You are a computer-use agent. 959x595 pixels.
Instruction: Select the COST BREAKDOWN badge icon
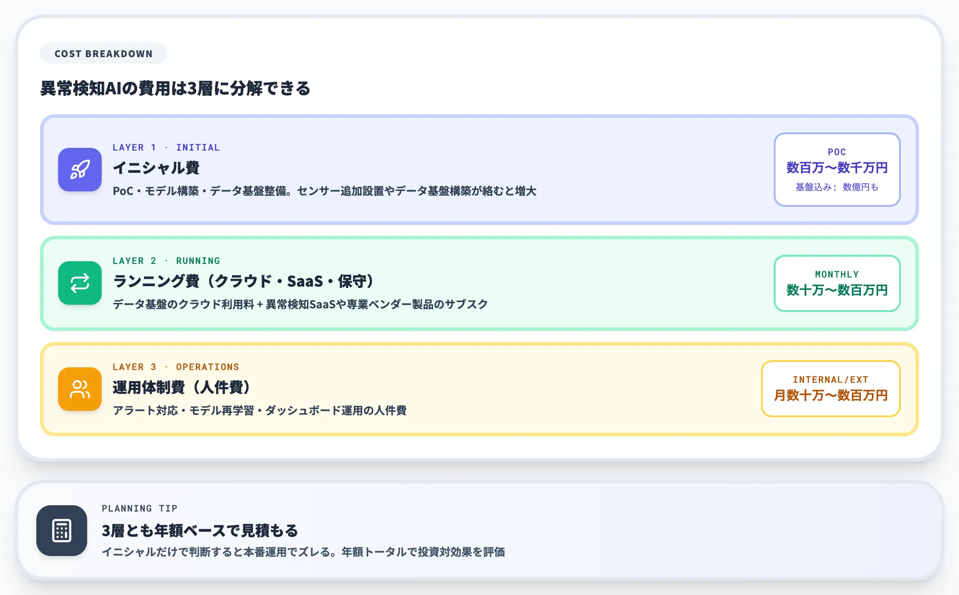pos(104,54)
